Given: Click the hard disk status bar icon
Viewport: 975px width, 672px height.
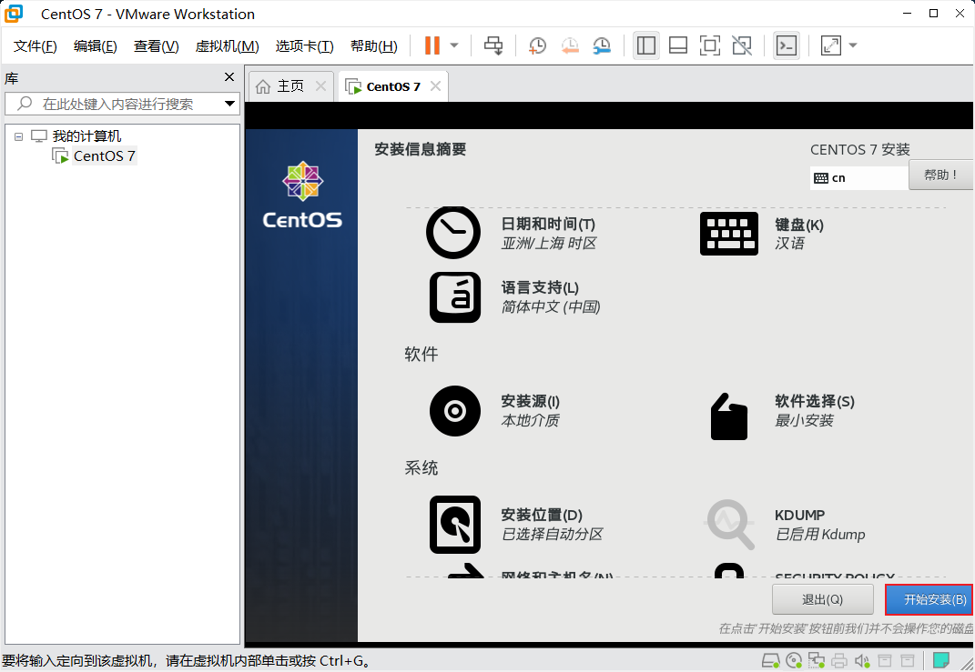Looking at the screenshot, I should tap(771, 660).
